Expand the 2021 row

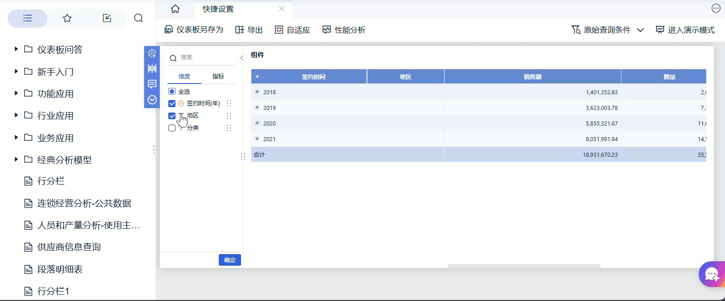[x=257, y=139]
